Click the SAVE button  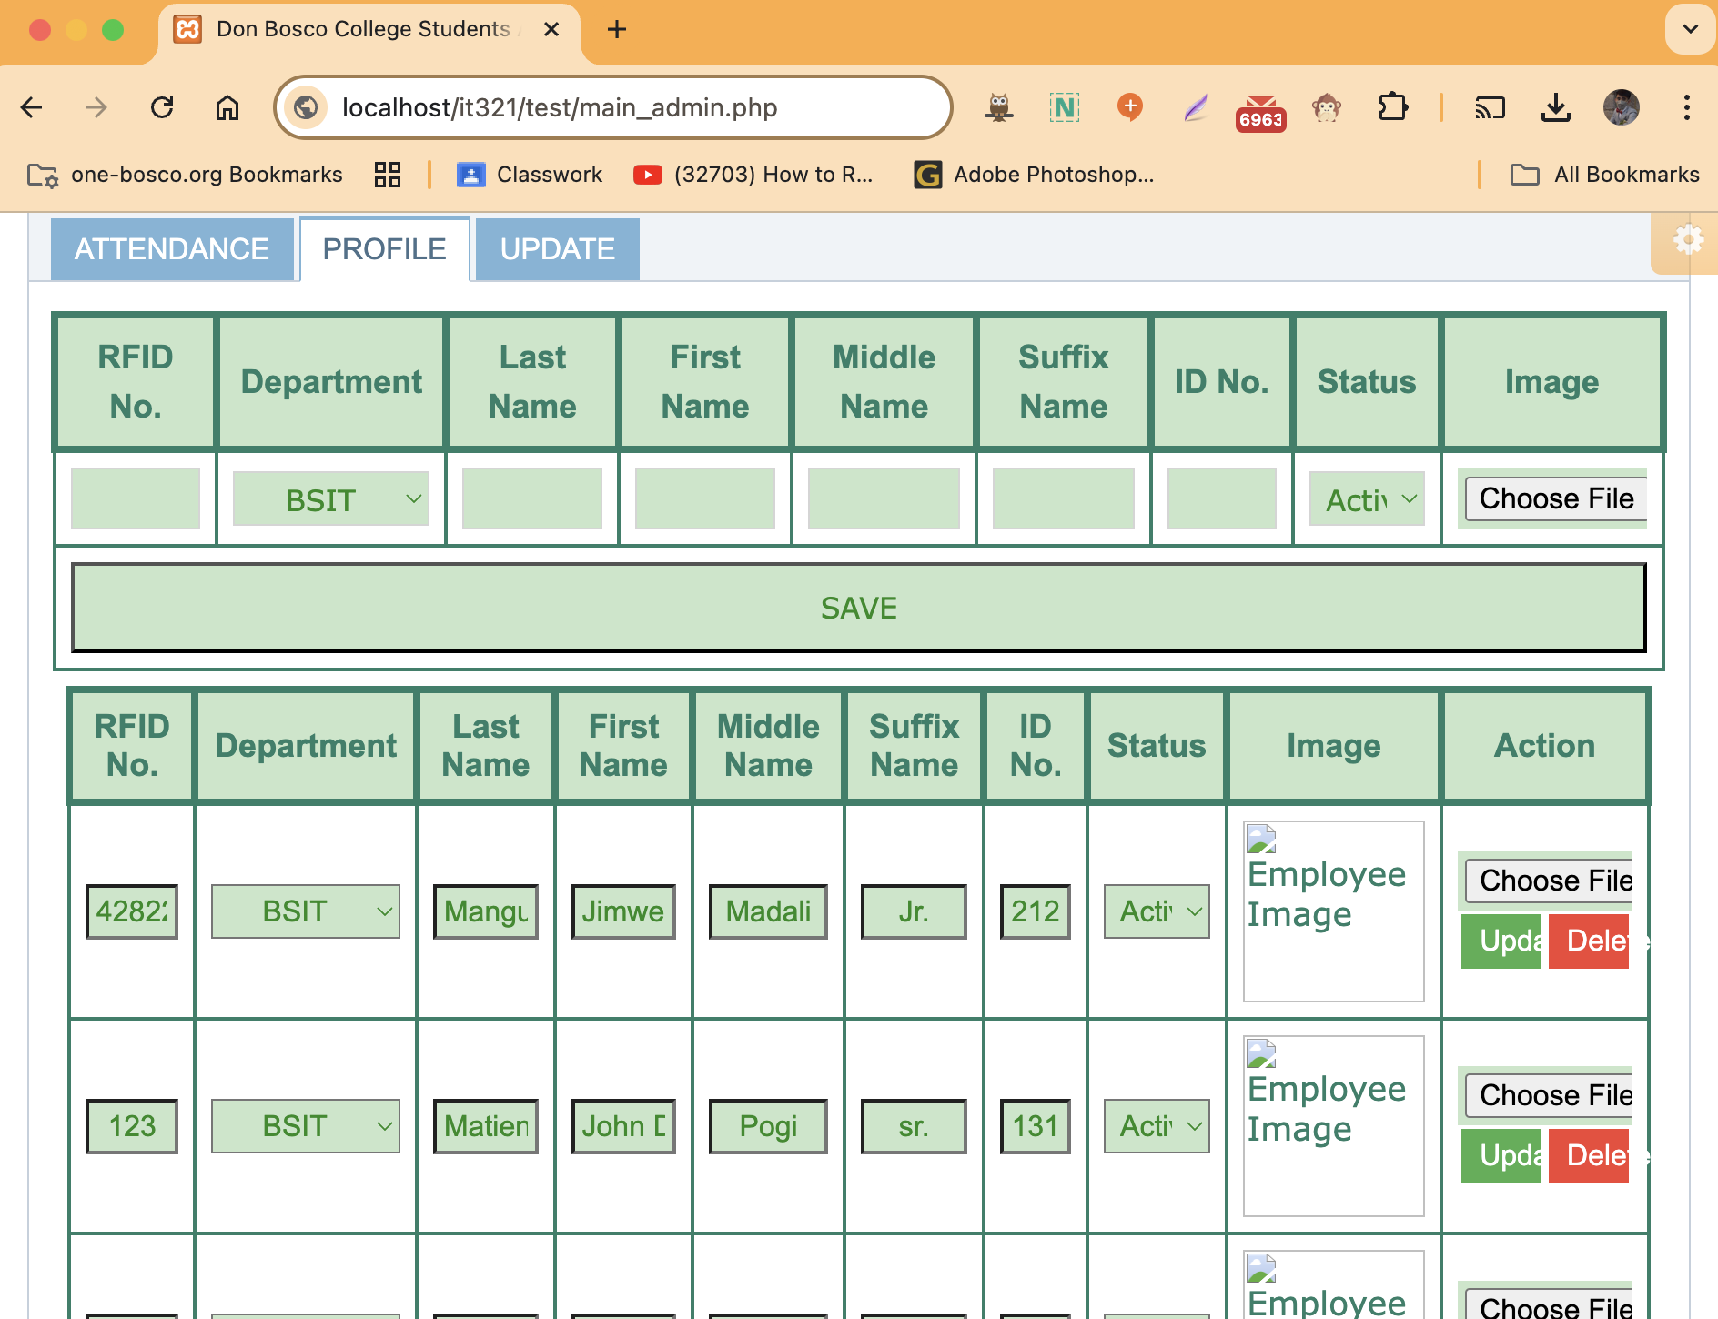point(859,608)
